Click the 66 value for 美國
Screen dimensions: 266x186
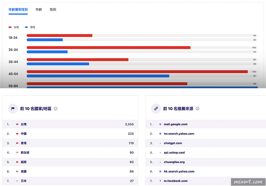click(132, 171)
